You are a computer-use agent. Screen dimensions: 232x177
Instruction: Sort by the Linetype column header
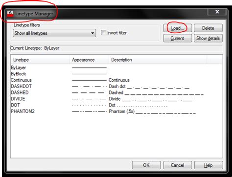(x=40, y=60)
